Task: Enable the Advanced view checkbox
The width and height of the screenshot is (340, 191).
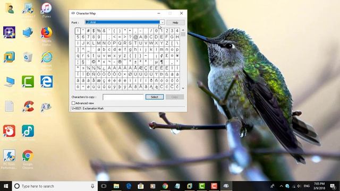Action: 73,103
